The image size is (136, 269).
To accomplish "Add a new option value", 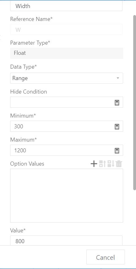I will 94,164.
